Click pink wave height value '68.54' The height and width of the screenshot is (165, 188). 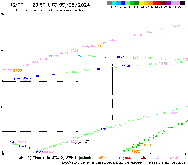[150, 32]
